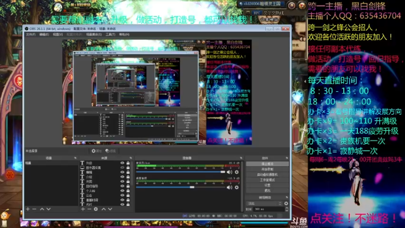Mute the 桌面音频 speaker icon

coord(229,187)
